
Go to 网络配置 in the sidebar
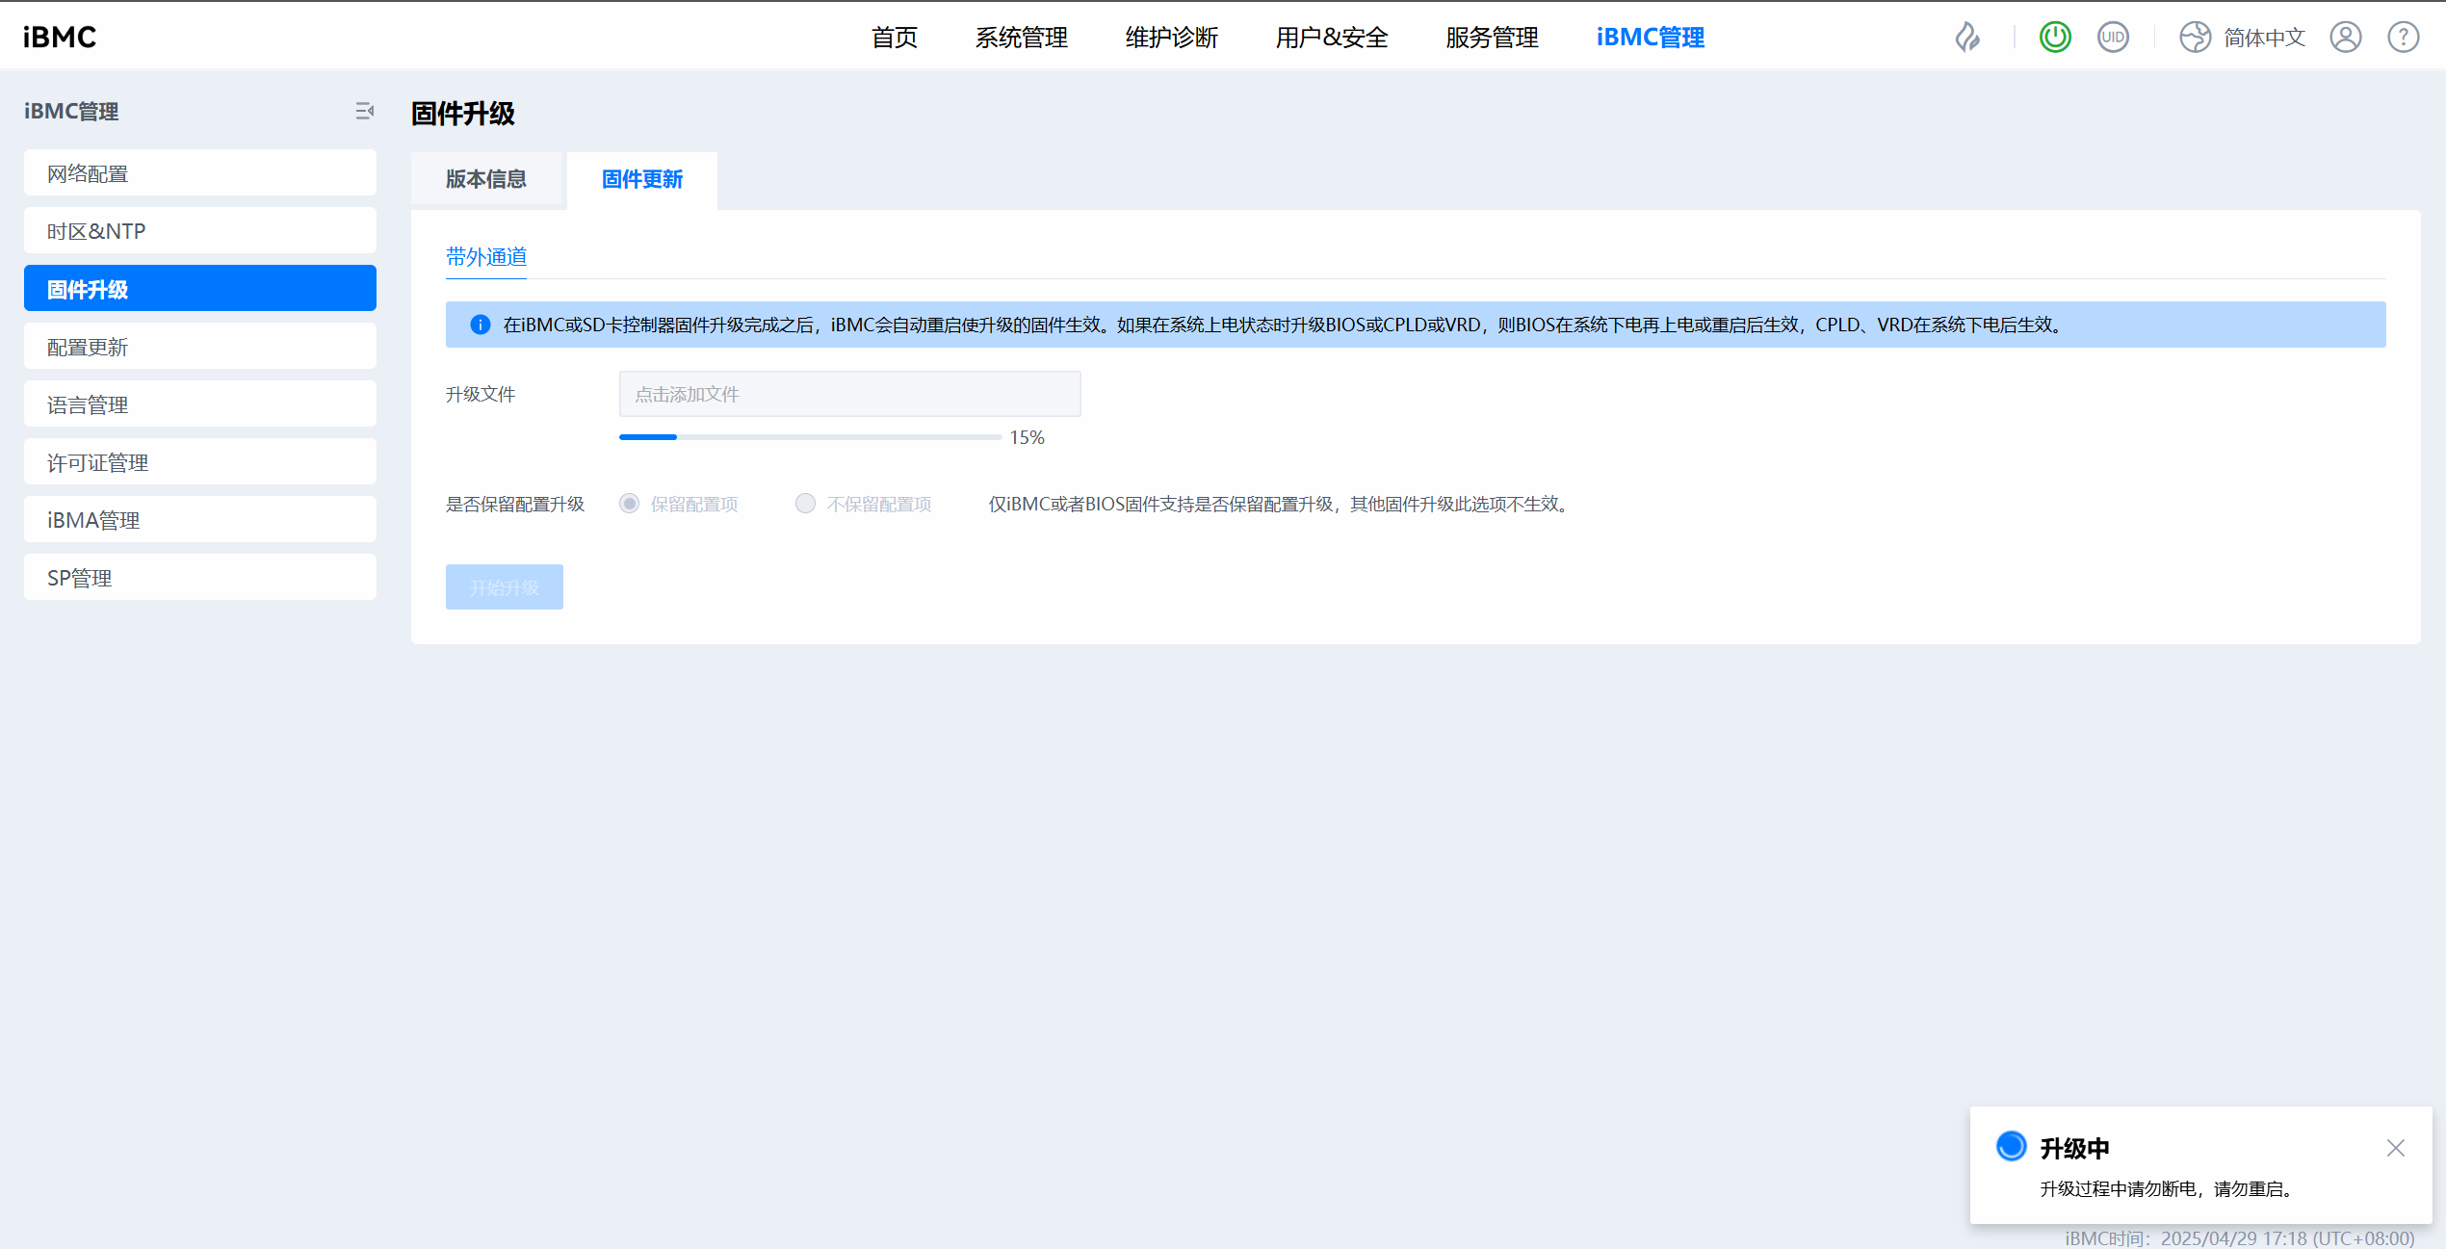199,173
